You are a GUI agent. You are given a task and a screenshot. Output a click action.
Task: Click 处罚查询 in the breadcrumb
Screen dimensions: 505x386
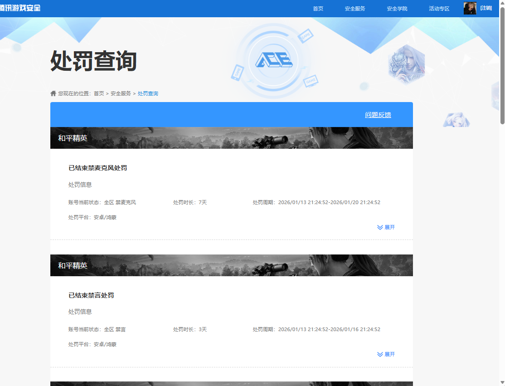tap(148, 93)
